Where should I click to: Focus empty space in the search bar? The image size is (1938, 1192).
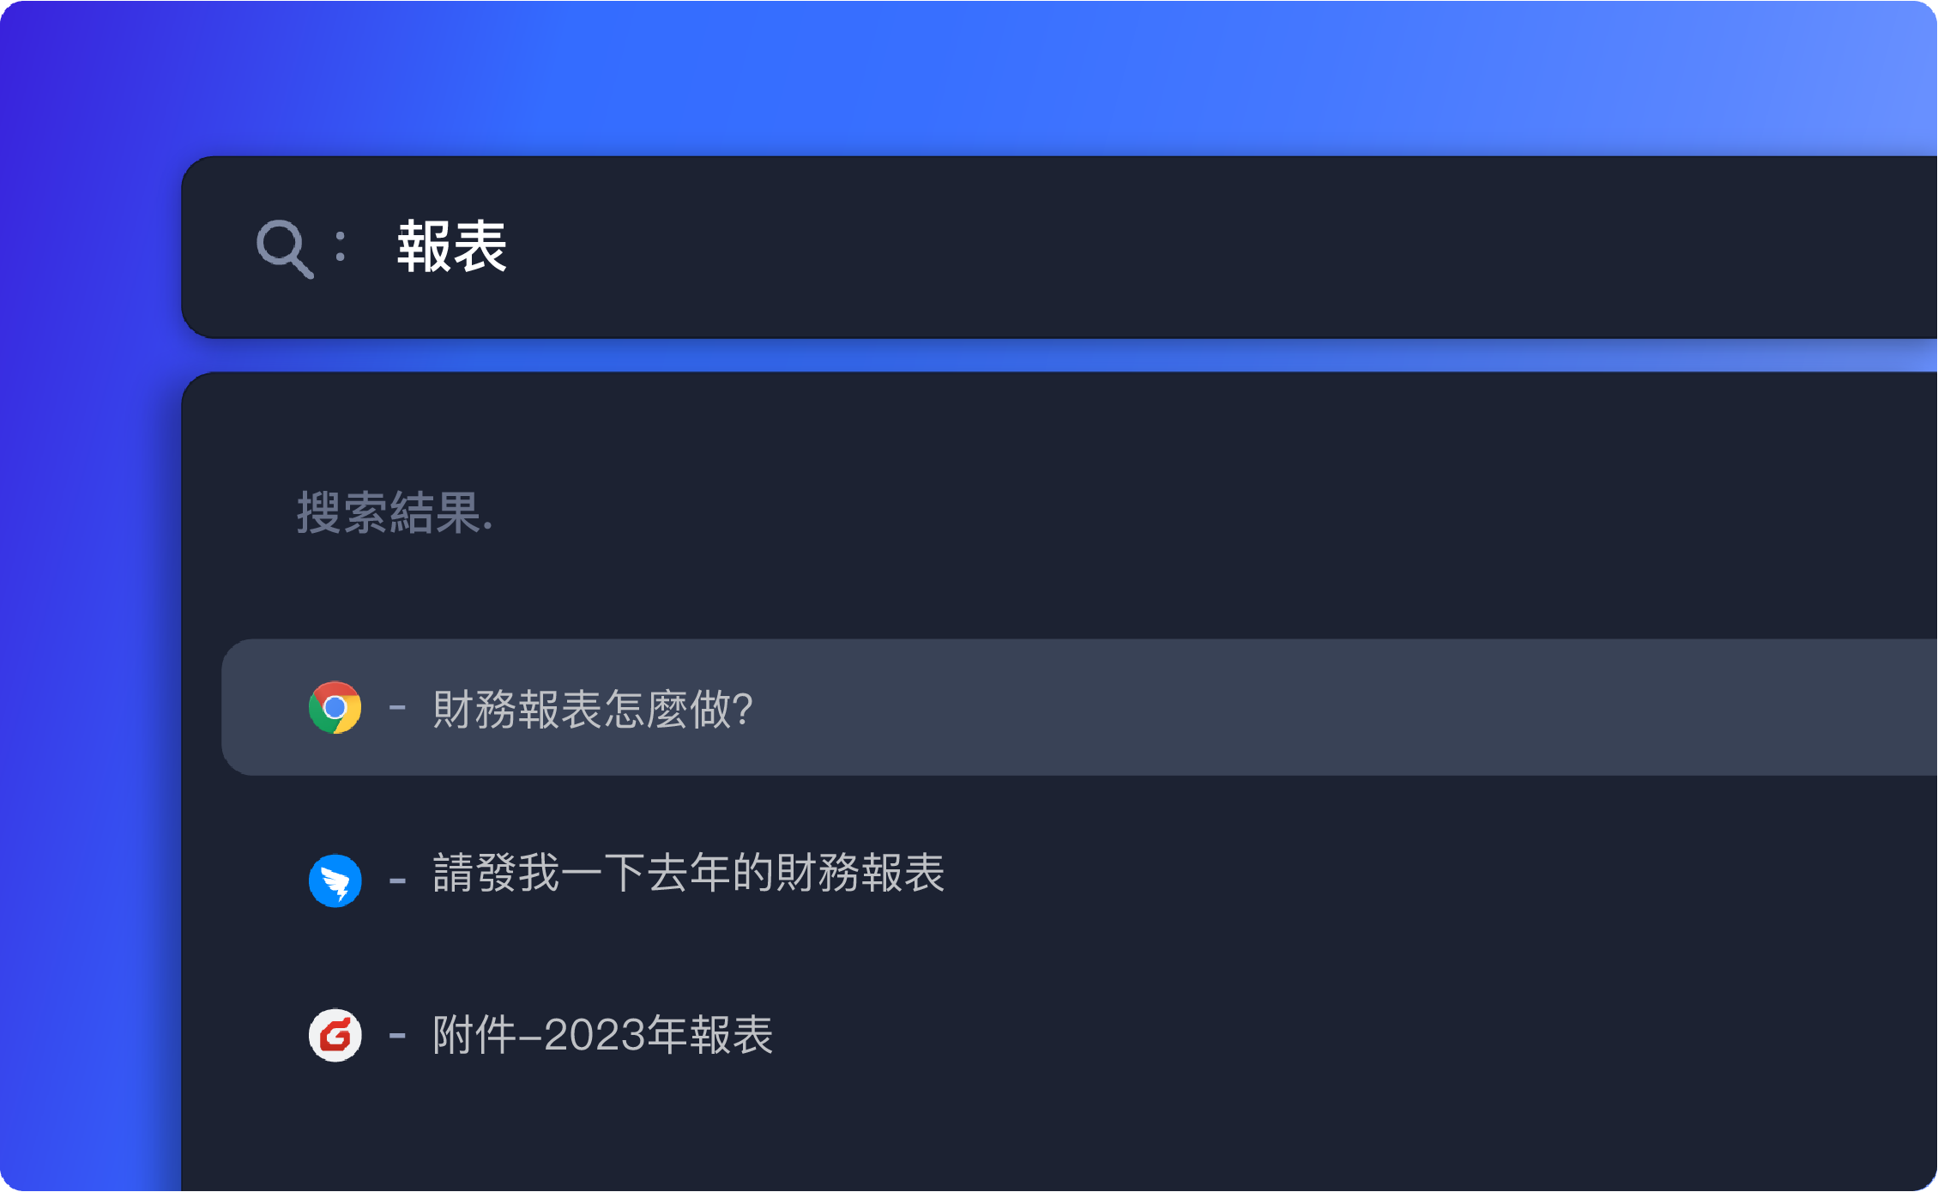click(1201, 247)
